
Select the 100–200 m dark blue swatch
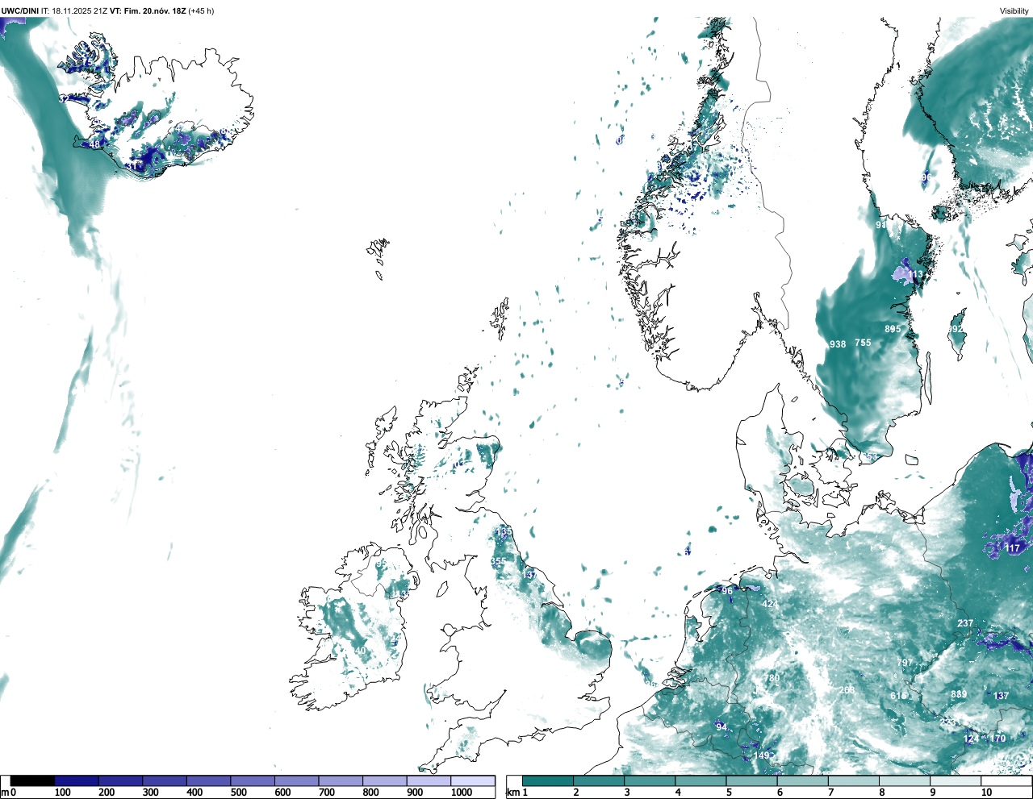click(x=77, y=780)
